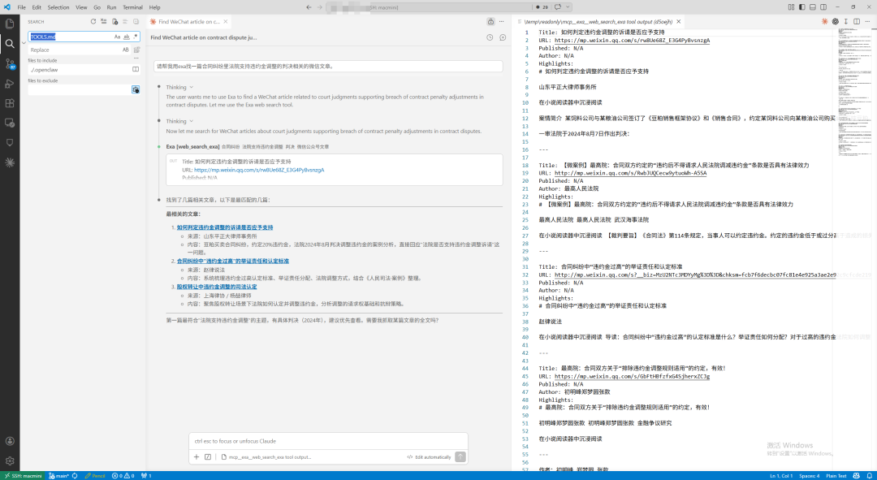Open link 合同纠纷中违约金过高的举证责任和认定标准
The width and height of the screenshot is (877, 480).
[233, 262]
